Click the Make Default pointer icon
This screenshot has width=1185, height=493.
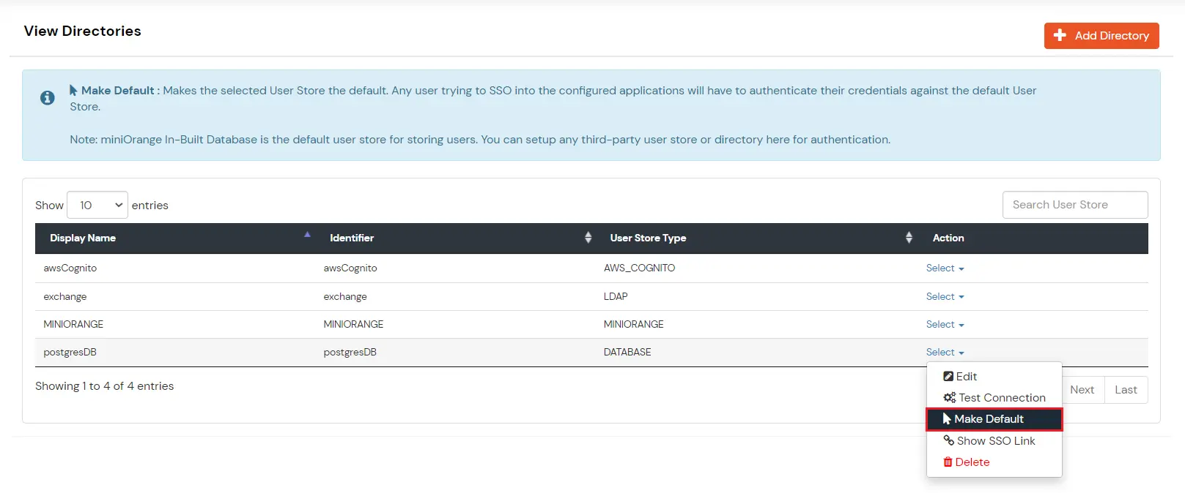coord(947,419)
